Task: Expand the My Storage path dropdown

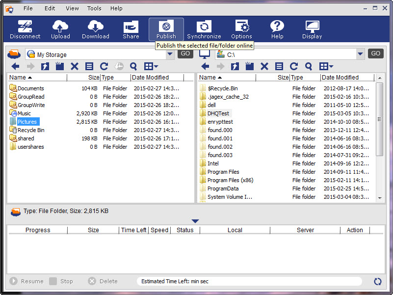Action: coord(170,54)
